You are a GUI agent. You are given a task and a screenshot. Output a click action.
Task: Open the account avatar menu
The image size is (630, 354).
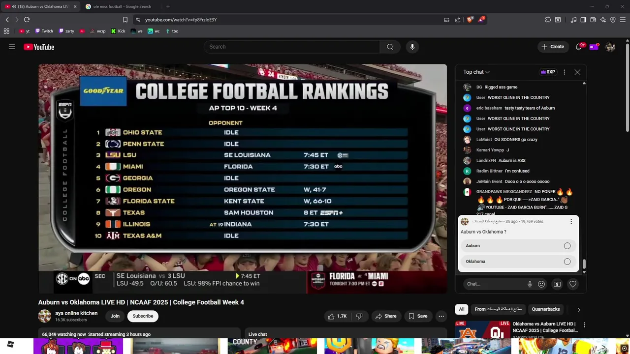(x=610, y=47)
